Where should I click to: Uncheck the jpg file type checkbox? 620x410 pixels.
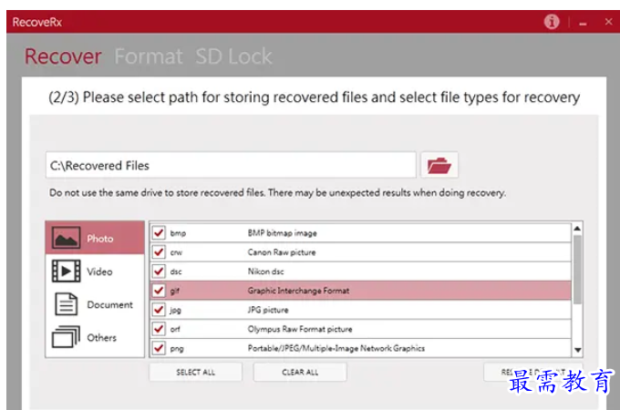click(x=159, y=310)
